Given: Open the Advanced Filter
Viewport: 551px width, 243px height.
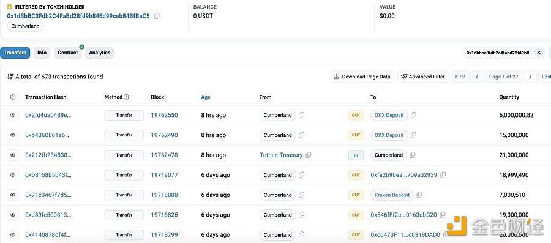Looking at the screenshot, I should pyautogui.click(x=422, y=77).
